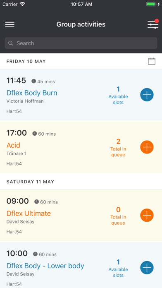This screenshot has height=288, width=162.
Task: Tap the 17:00 class time
Action: 17,133
